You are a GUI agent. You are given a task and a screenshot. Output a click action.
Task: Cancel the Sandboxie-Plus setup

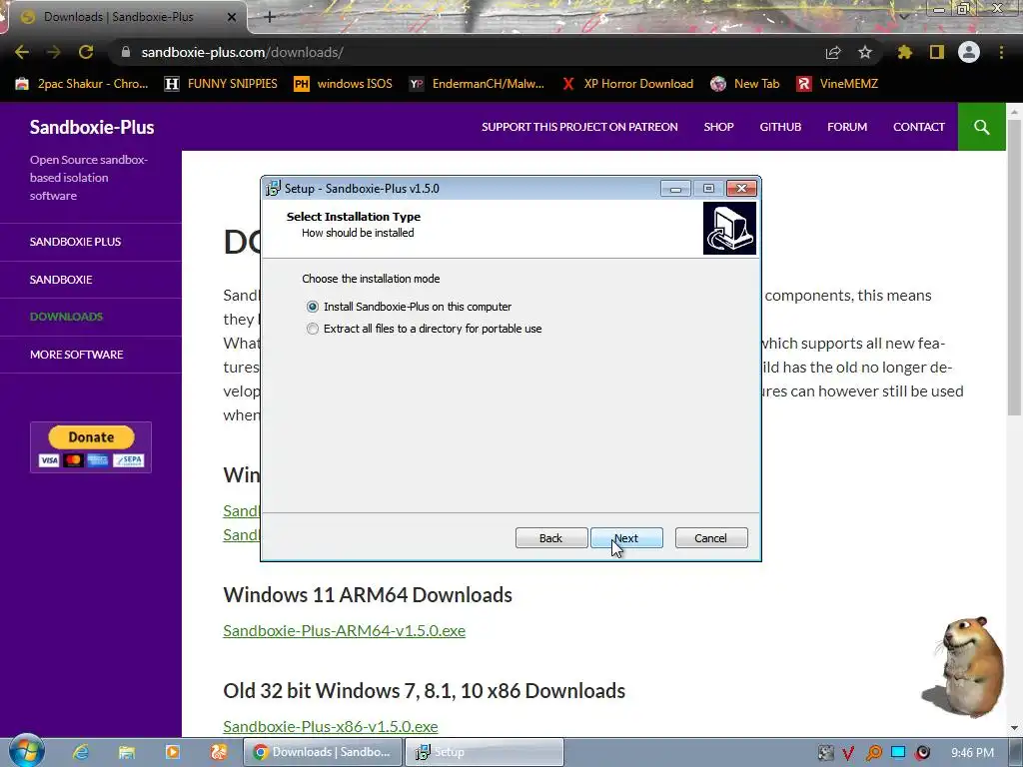pyautogui.click(x=710, y=538)
